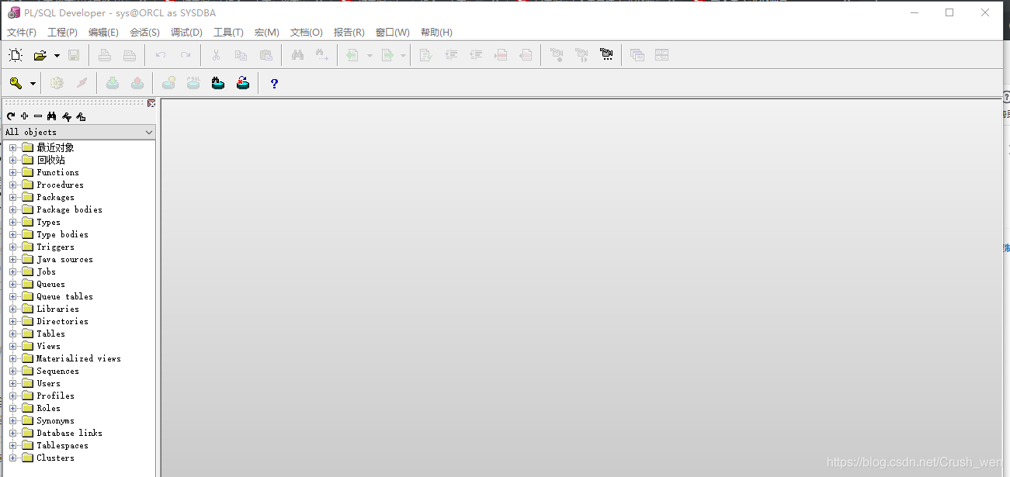1010x477 pixels.
Task: Click the Find binoculars icon in main toolbar
Action: (x=297, y=55)
